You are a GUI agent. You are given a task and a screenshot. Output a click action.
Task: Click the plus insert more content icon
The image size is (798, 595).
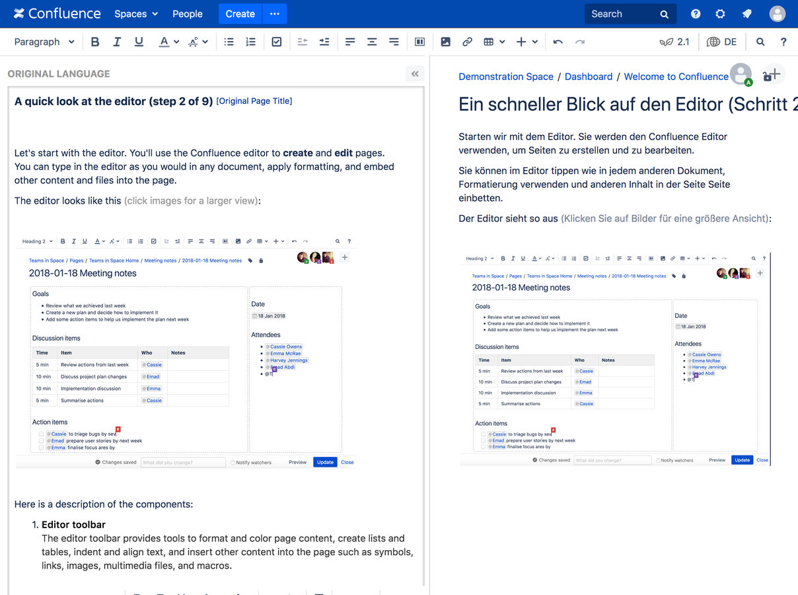pos(521,42)
